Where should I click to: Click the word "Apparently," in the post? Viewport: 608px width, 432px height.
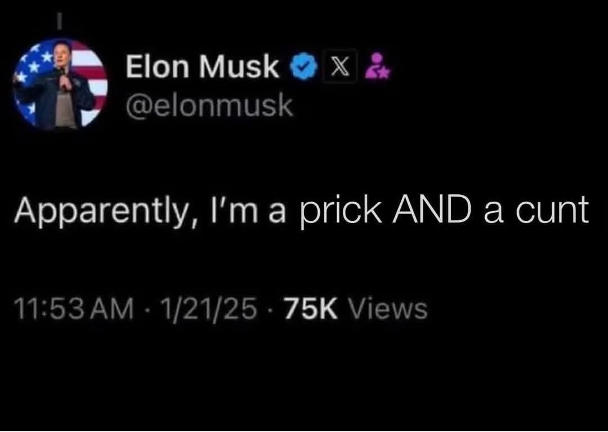[x=105, y=212]
